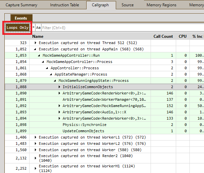Click row number 323

tap(23, 43)
